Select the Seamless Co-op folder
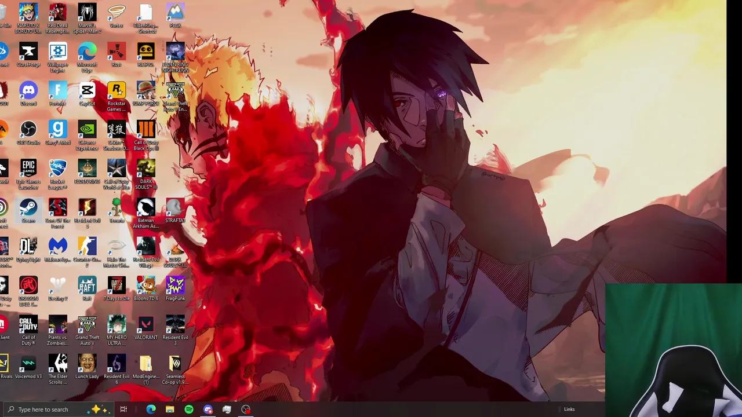This screenshot has height=417, width=742. 175,369
